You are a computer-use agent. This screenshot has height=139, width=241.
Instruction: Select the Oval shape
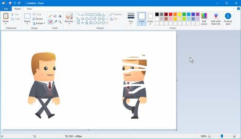point(87,15)
